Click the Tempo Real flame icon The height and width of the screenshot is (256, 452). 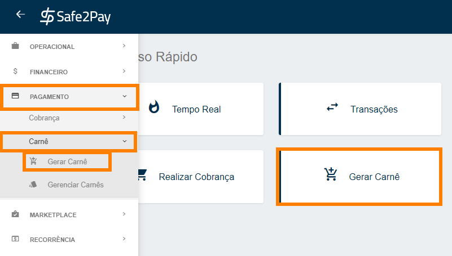tap(154, 107)
